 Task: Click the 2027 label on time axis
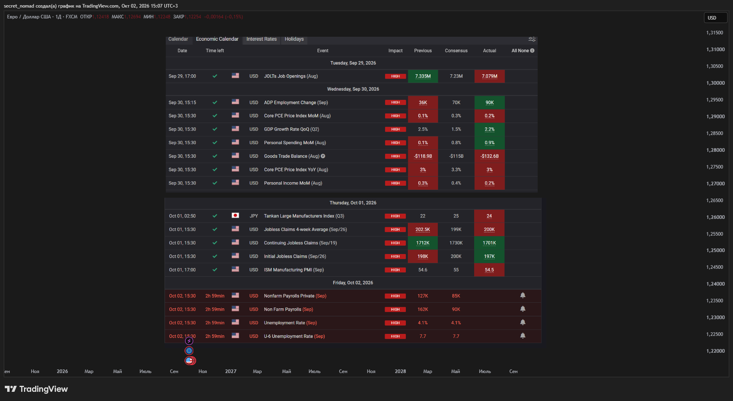[231, 371]
